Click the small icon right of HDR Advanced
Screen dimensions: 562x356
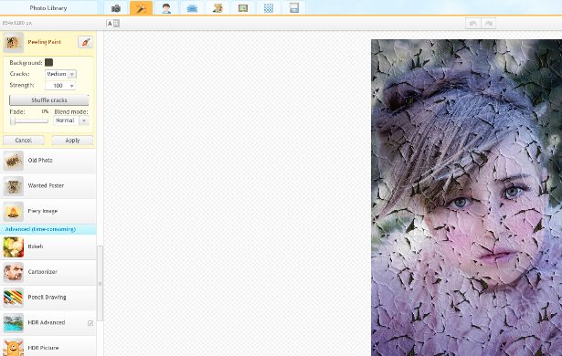[90, 323]
